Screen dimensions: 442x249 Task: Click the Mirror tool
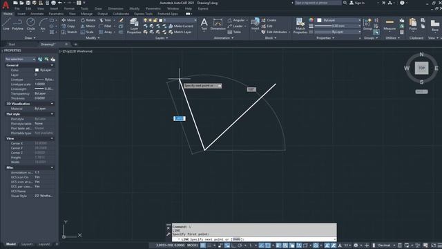click(x=88, y=26)
